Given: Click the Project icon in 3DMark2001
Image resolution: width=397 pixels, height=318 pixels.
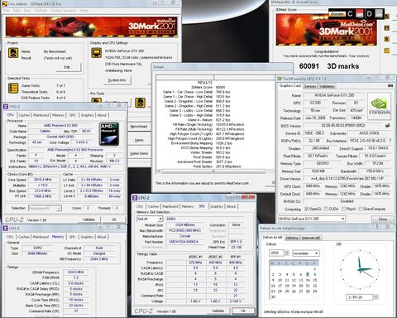Looking at the screenshot, I should pyautogui.click(x=13, y=53).
